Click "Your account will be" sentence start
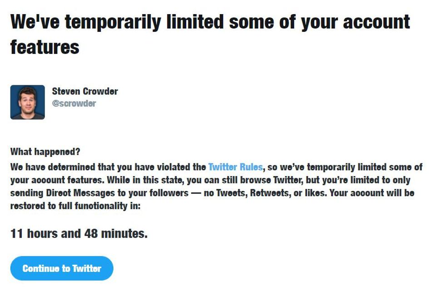Image resolution: width=445 pixels, height=299 pixels. (x=371, y=193)
